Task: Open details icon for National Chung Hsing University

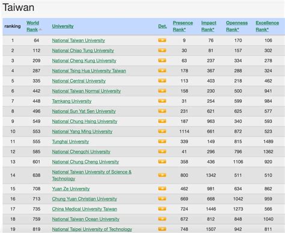Action: (x=162, y=121)
